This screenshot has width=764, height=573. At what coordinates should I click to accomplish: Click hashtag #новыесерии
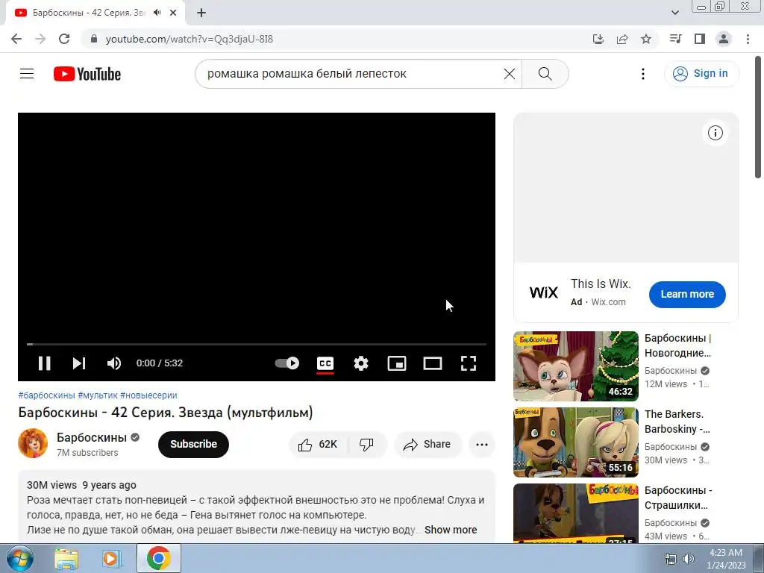click(x=148, y=395)
